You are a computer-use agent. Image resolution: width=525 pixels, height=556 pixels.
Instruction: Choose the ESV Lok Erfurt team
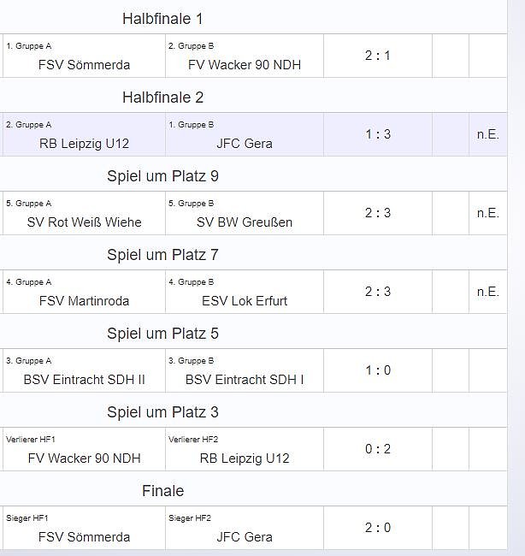pyautogui.click(x=245, y=301)
